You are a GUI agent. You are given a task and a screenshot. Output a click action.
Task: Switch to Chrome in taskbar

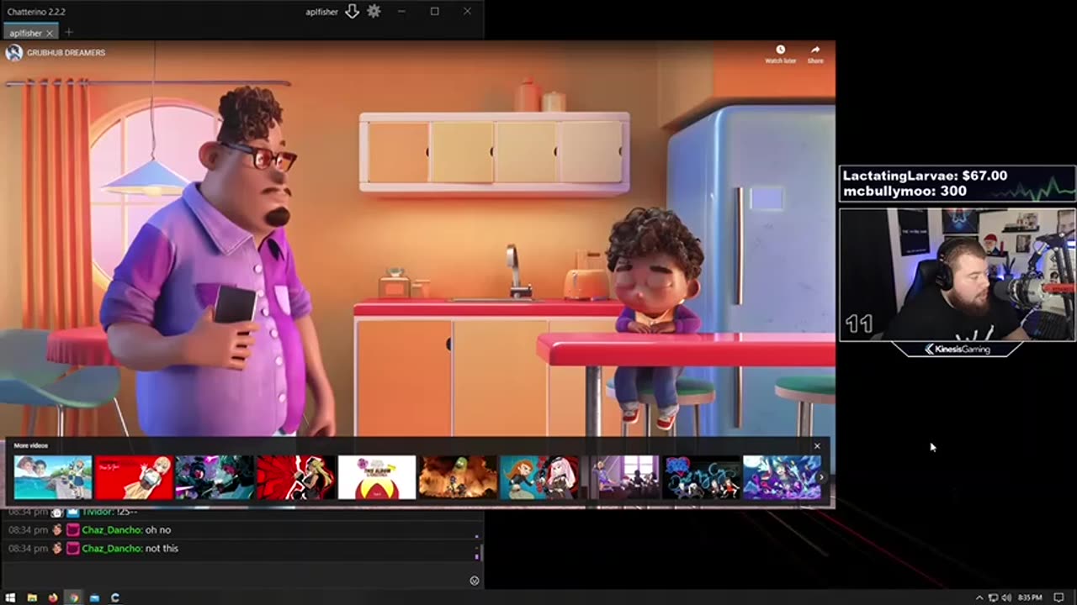[x=74, y=597]
